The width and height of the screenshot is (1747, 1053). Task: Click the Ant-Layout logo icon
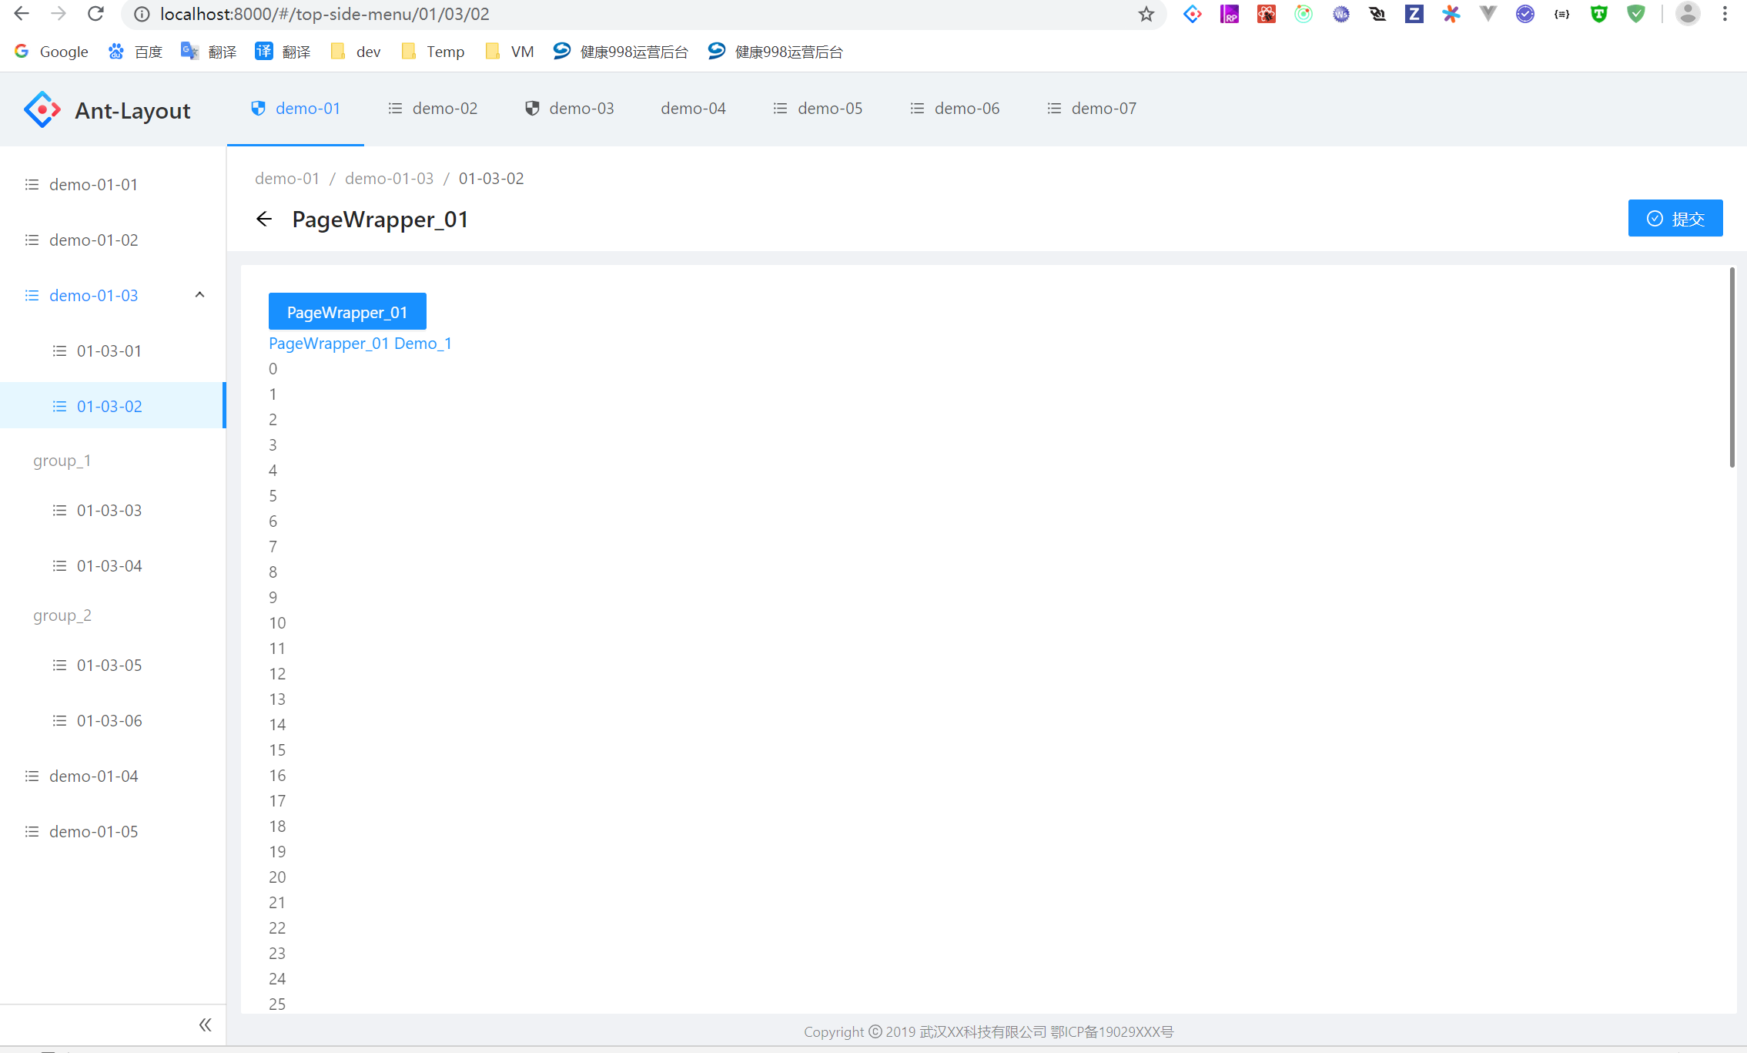[42, 110]
